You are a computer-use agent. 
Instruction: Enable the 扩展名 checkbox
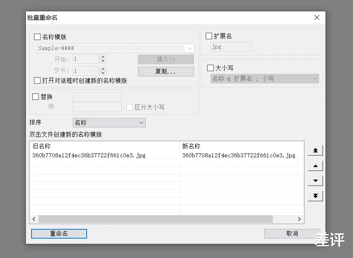(208, 35)
